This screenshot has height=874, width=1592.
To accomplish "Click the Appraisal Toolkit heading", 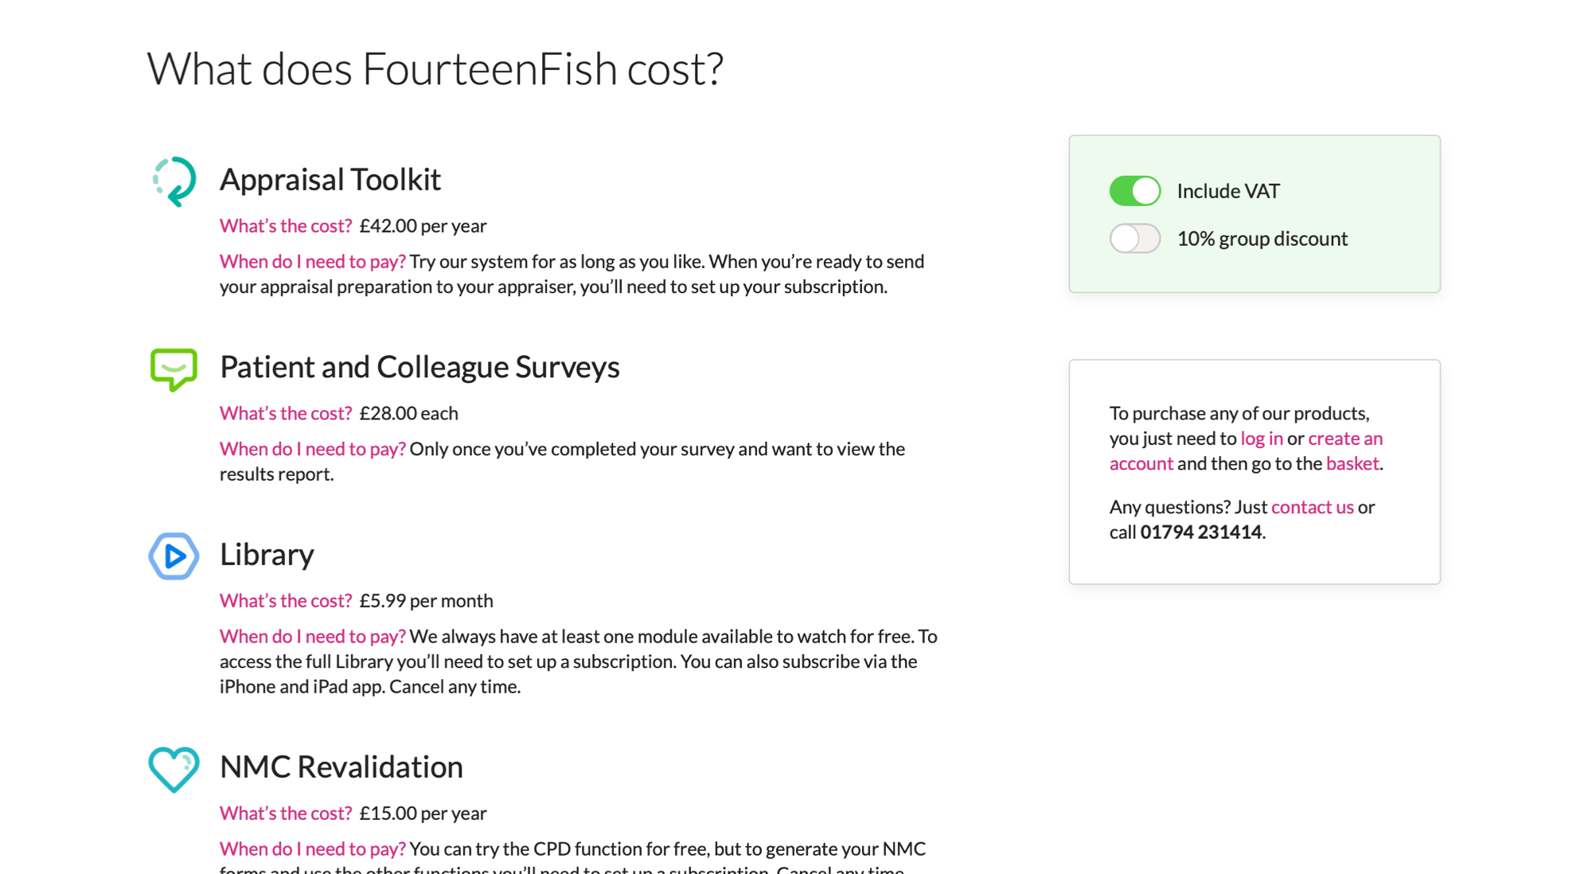I will pyautogui.click(x=330, y=180).
